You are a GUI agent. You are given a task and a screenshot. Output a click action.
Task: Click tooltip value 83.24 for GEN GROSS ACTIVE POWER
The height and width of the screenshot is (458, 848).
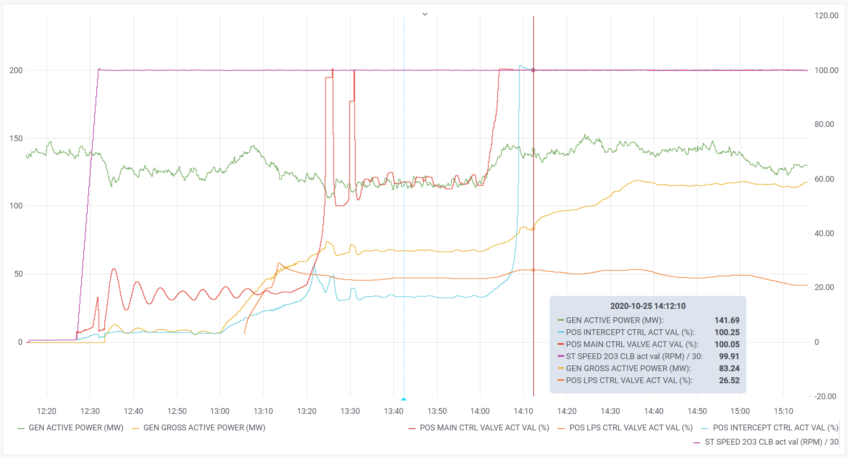(x=729, y=368)
